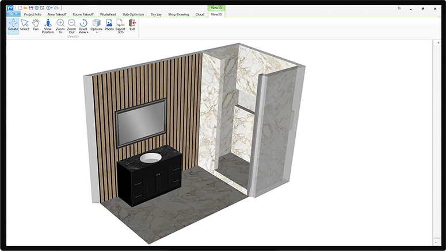This screenshot has height=251, width=446.
Task: Go to the Room Takeoff tab
Action: tap(83, 14)
